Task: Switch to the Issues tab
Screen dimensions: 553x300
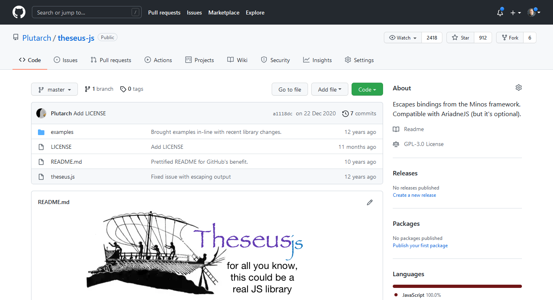Action: (65, 60)
